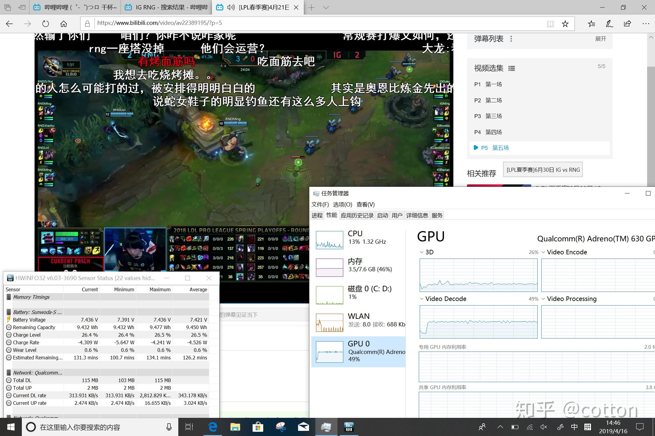Click the browser refresh icon
The image size is (655, 436).
pyautogui.click(x=45, y=24)
